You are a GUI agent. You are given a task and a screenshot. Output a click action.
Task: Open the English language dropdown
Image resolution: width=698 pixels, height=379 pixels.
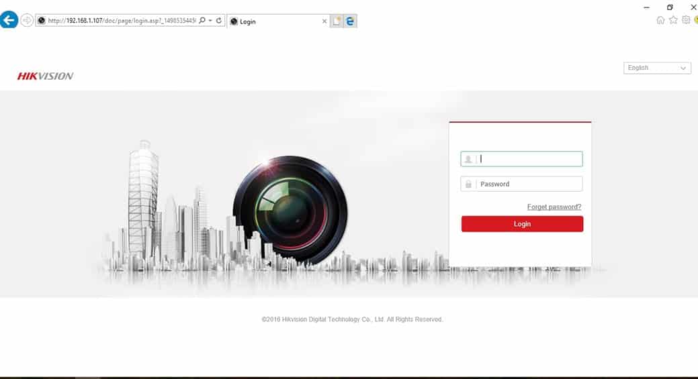point(657,68)
